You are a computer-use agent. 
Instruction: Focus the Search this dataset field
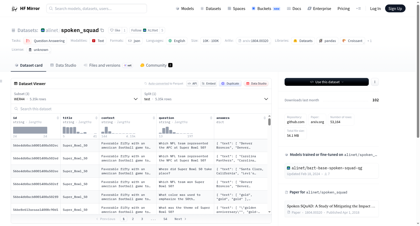141,109
